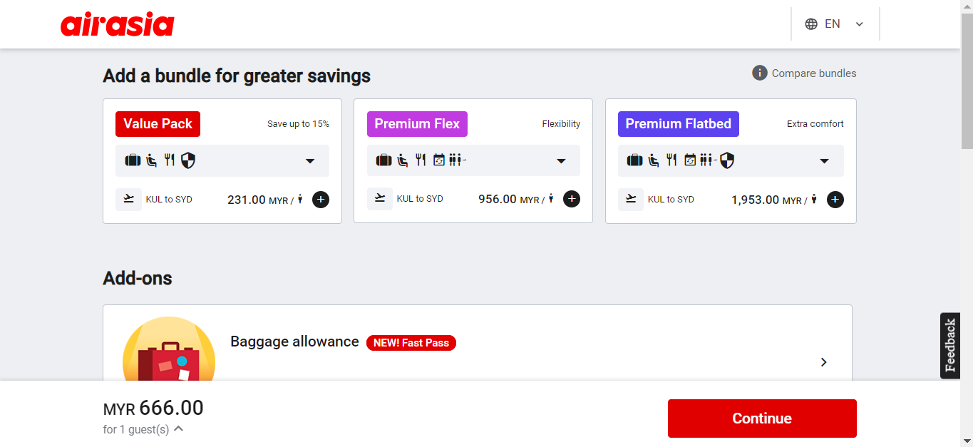Click the globe icon near the language selector

coord(810,24)
